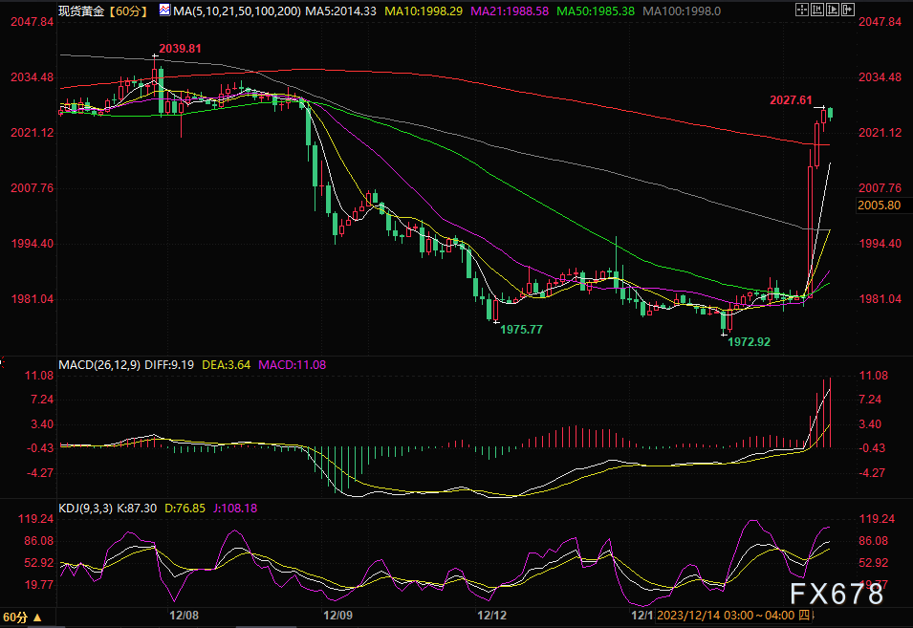Open the MACD(26,12,9) indicator settings
Screen dimensions: 913x628
tap(99, 364)
